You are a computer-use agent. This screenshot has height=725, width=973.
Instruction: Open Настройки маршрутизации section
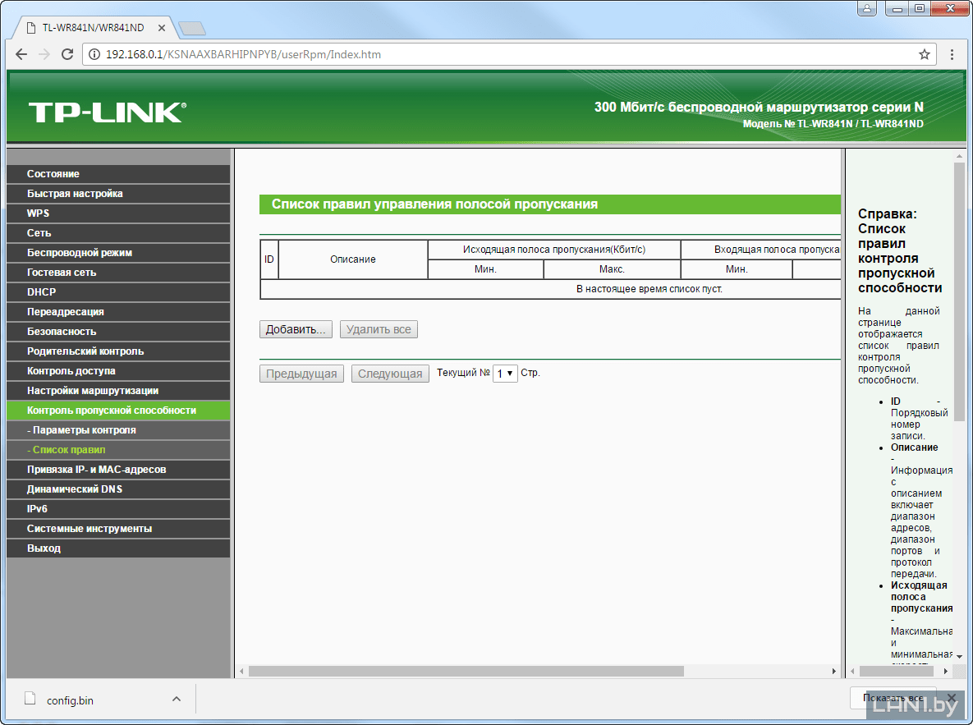coord(118,391)
